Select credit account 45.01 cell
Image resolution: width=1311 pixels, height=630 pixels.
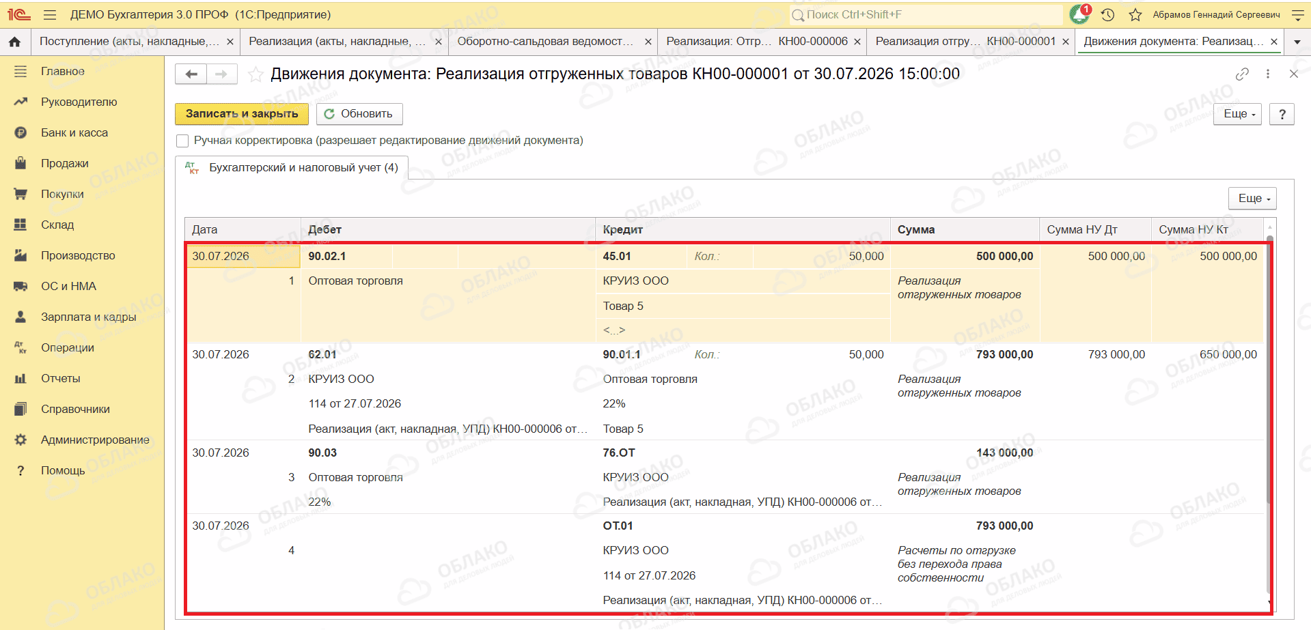click(x=641, y=257)
